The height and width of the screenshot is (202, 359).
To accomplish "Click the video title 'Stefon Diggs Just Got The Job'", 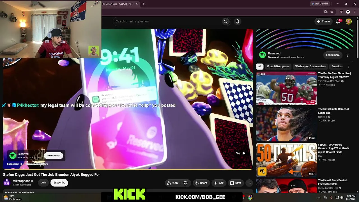I will (51, 175).
